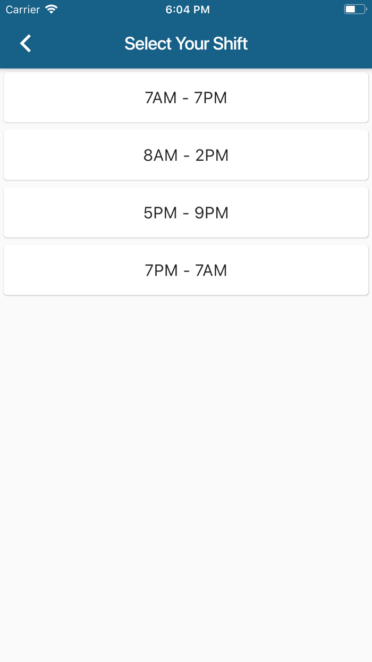This screenshot has height=662, width=372.
Task: Select the 7AM - 7PM shift
Action: tap(186, 97)
